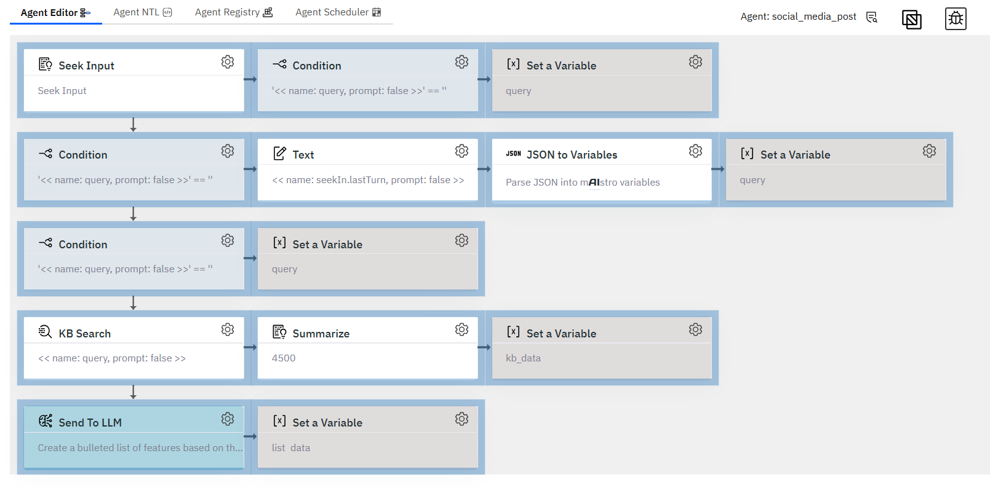Click the KB Search magnifier icon
Viewport: 990px width, 488px height.
pos(46,332)
